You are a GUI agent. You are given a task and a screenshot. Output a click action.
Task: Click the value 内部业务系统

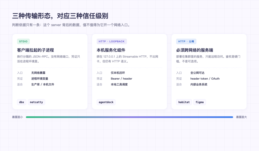tap(199, 84)
